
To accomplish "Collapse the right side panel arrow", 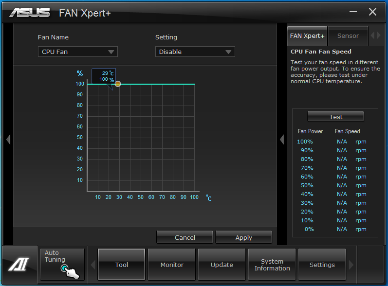I will click(x=282, y=140).
